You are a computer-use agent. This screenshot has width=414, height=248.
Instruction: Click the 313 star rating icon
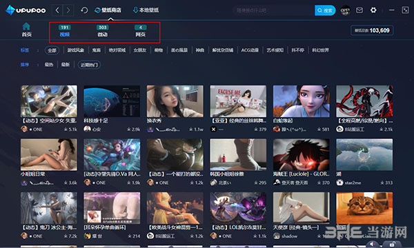pyautogui.click(x=382, y=183)
